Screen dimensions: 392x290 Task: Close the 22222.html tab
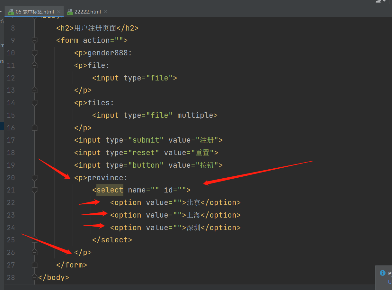(x=105, y=12)
